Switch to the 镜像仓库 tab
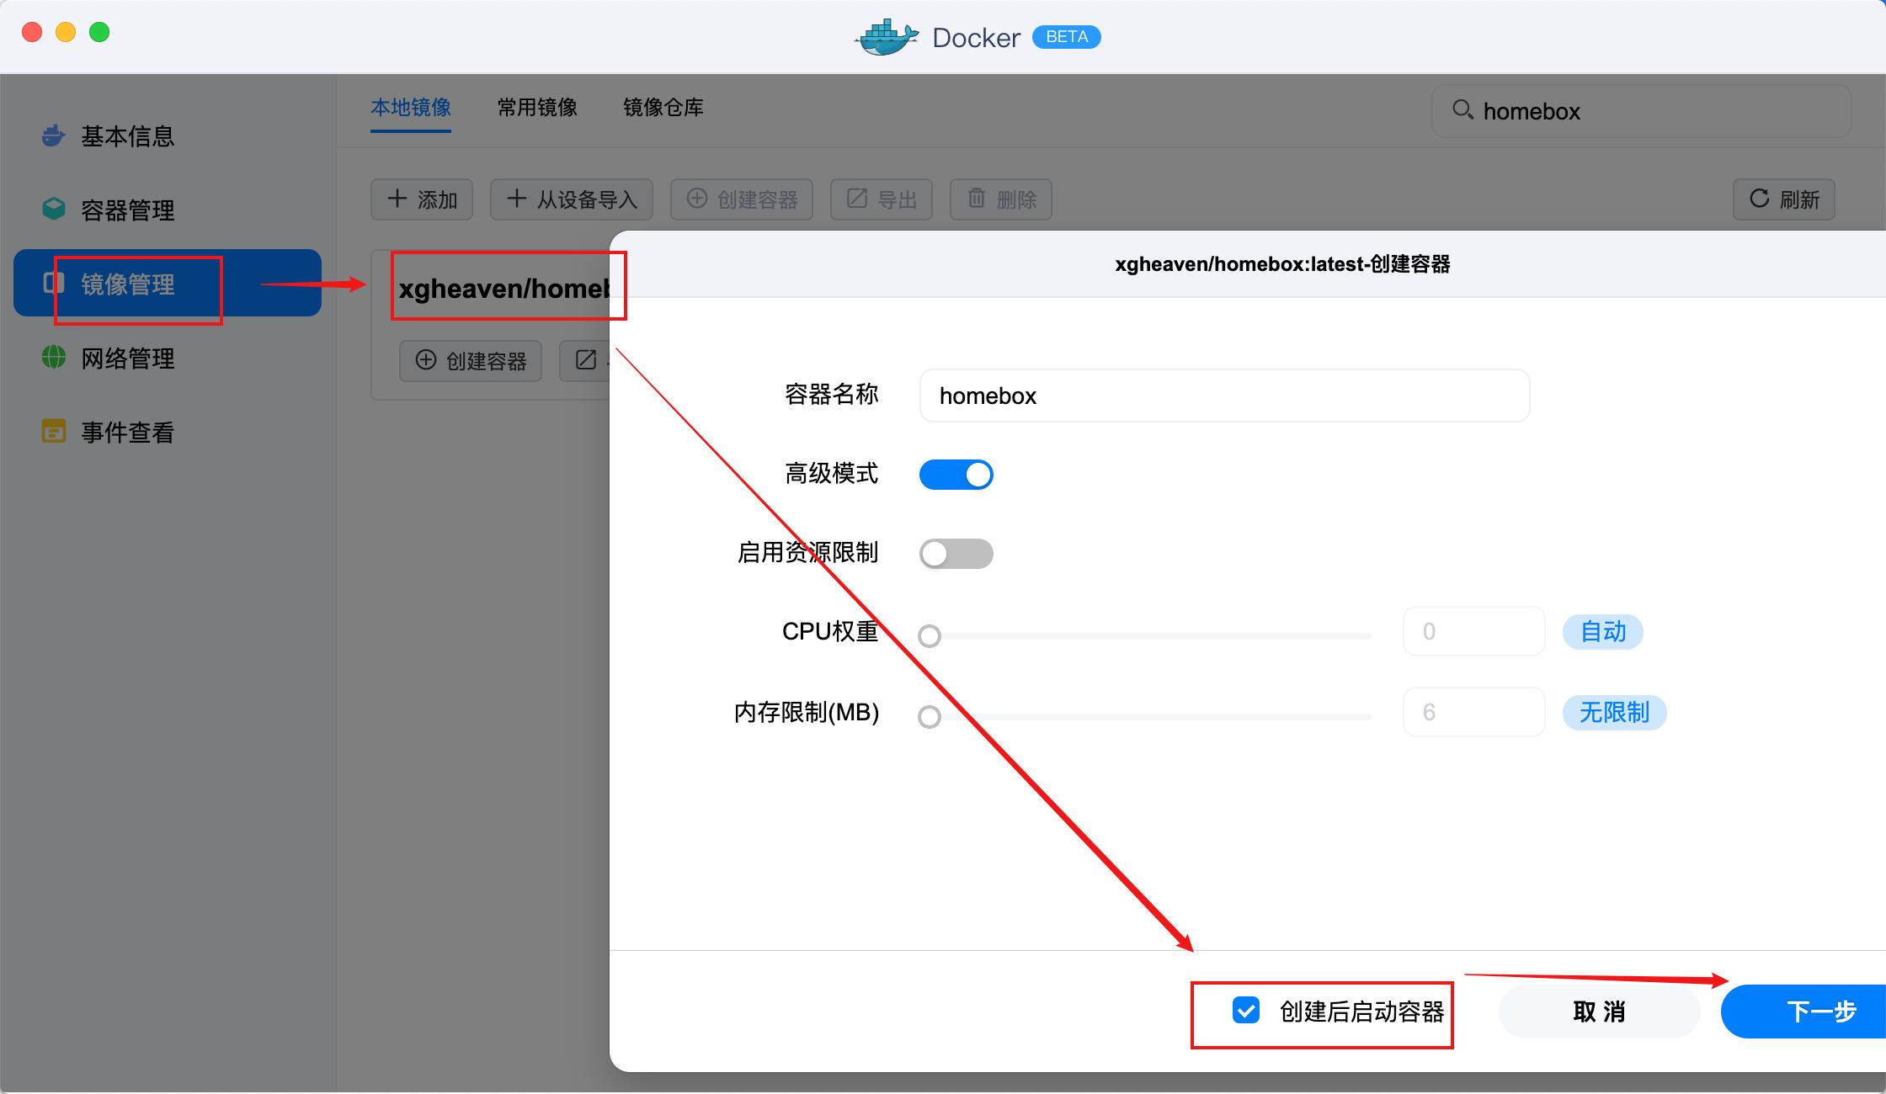The width and height of the screenshot is (1886, 1094). point(663,108)
